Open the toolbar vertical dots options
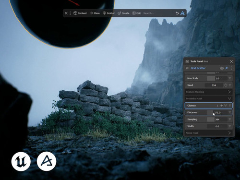This screenshot has height=180, width=240. (x=70, y=13)
